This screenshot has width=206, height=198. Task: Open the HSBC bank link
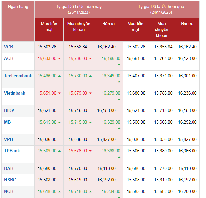tap(10, 180)
